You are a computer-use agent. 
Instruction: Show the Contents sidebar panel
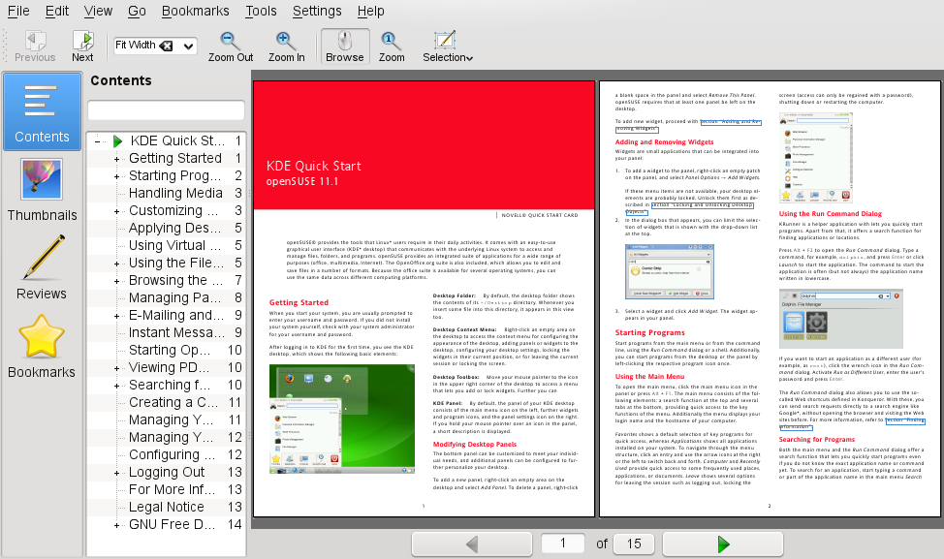42,111
